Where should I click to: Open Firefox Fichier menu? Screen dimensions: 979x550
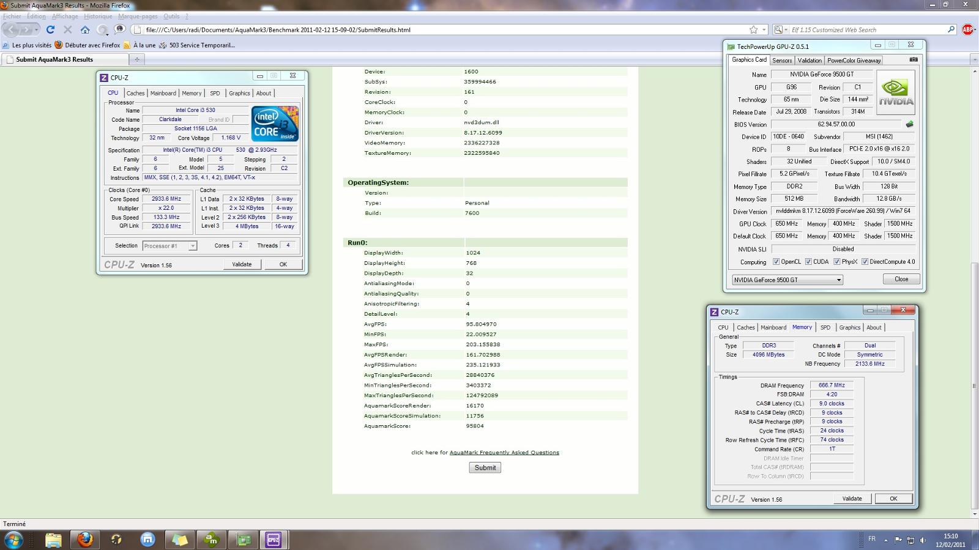coord(12,16)
